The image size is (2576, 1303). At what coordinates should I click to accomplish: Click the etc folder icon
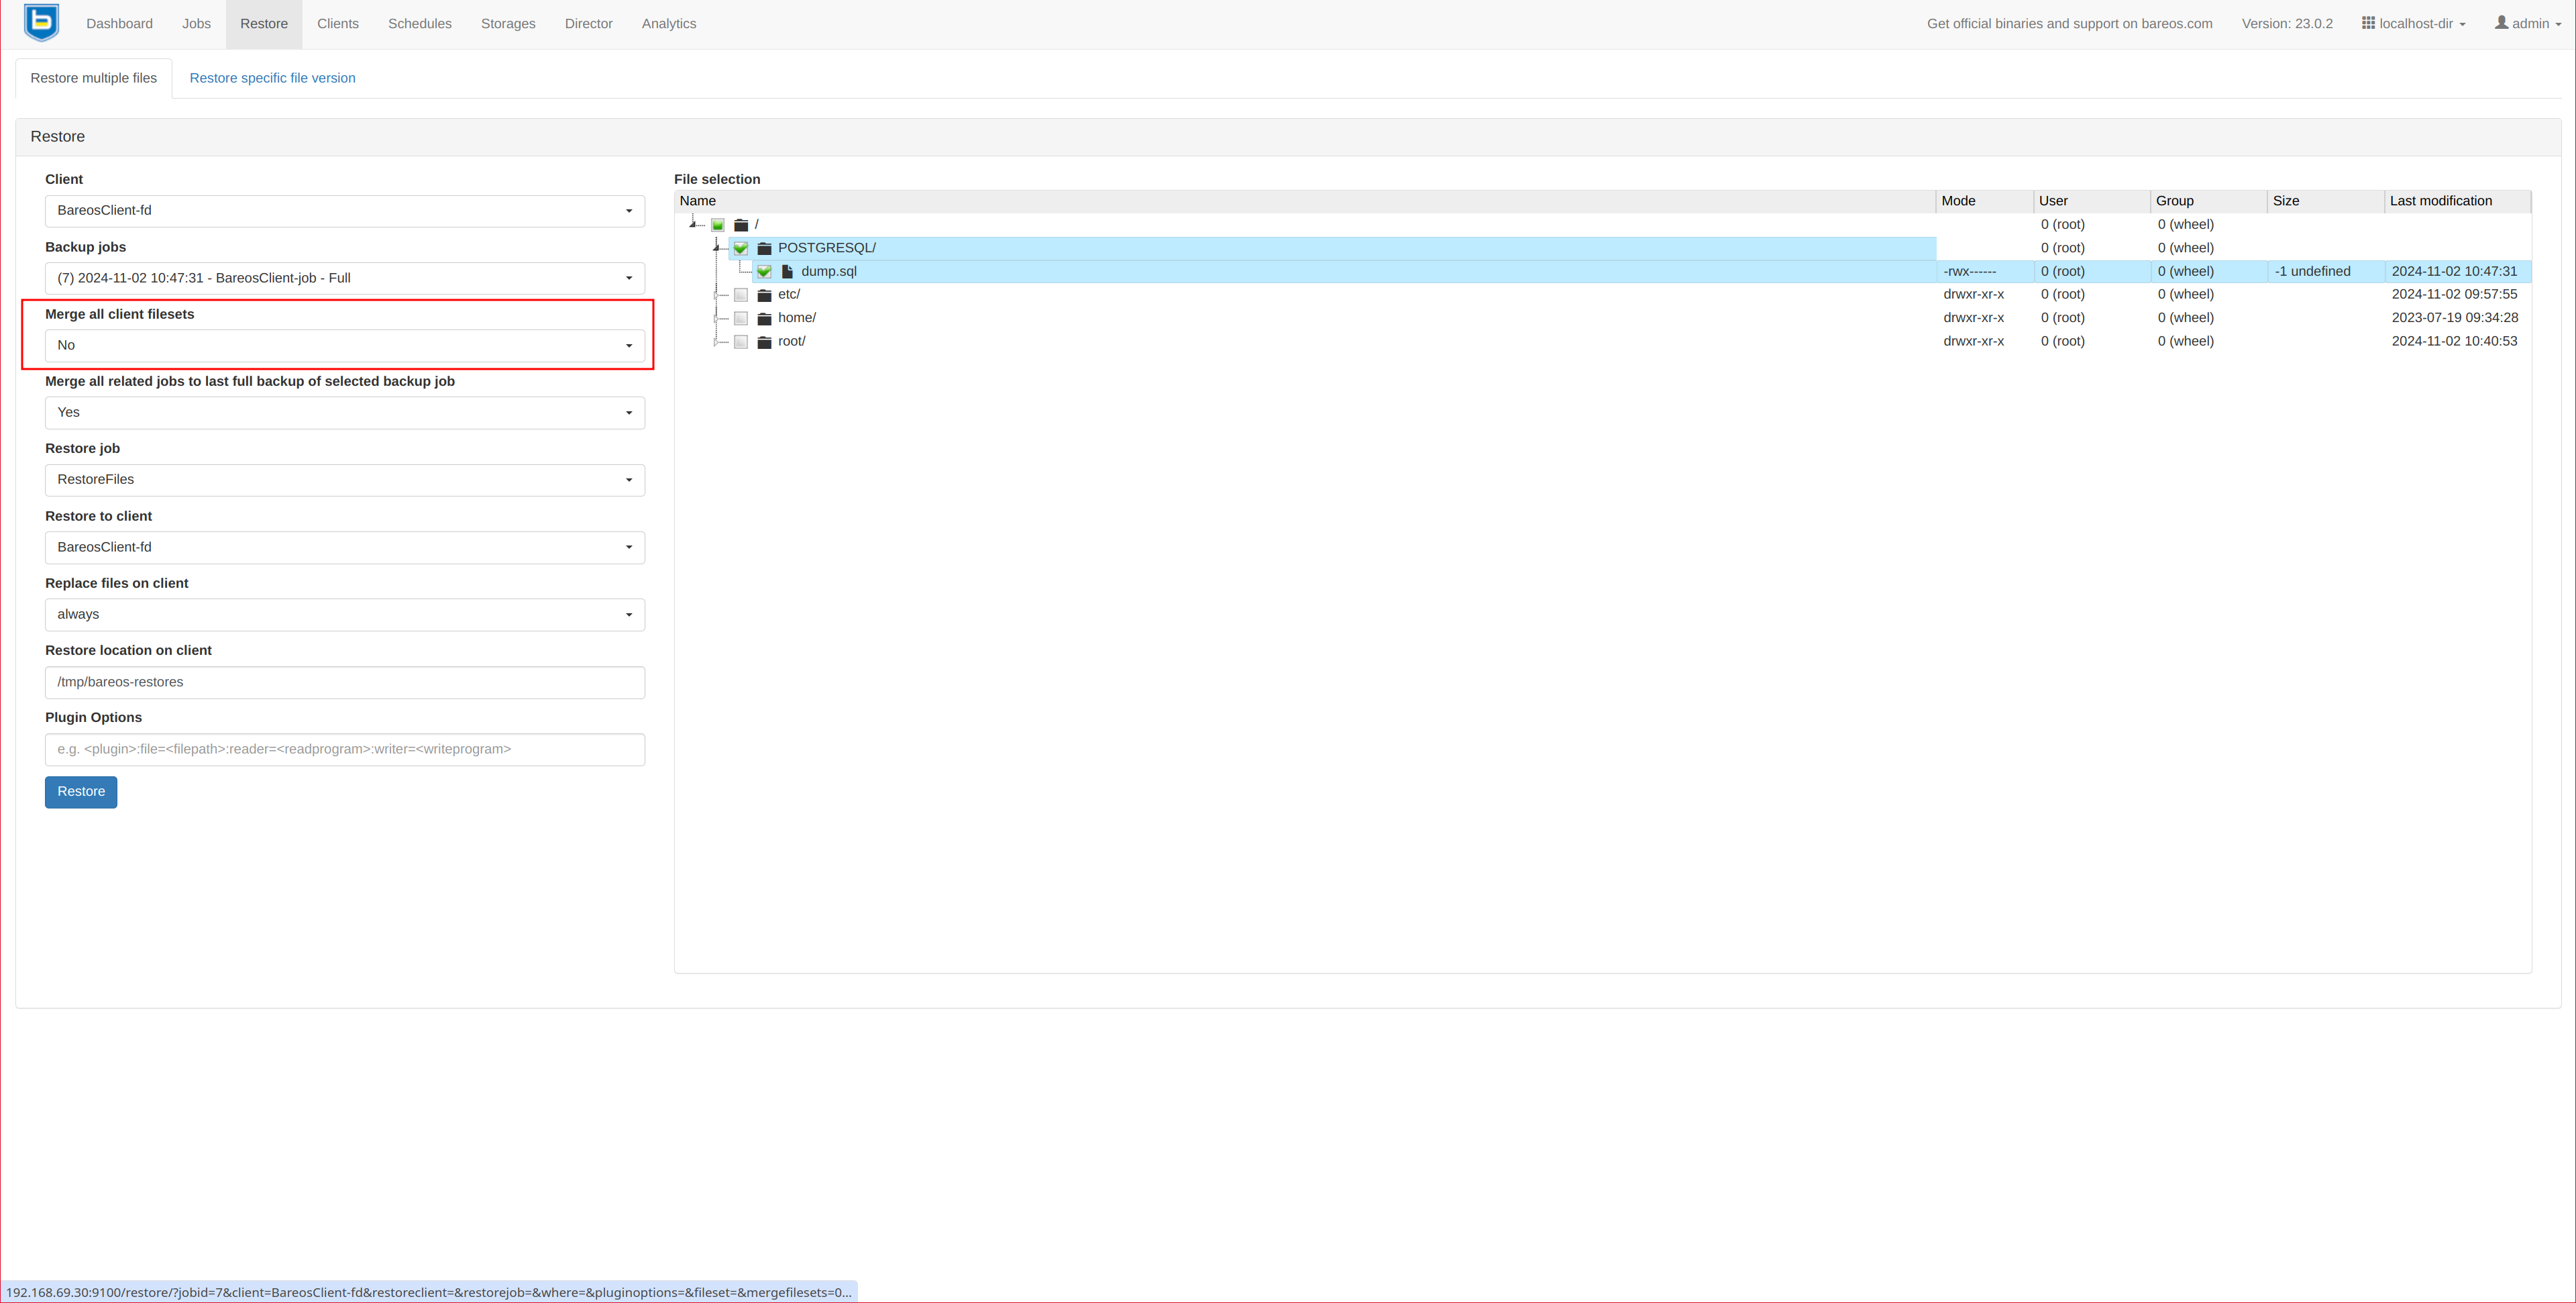(764, 295)
